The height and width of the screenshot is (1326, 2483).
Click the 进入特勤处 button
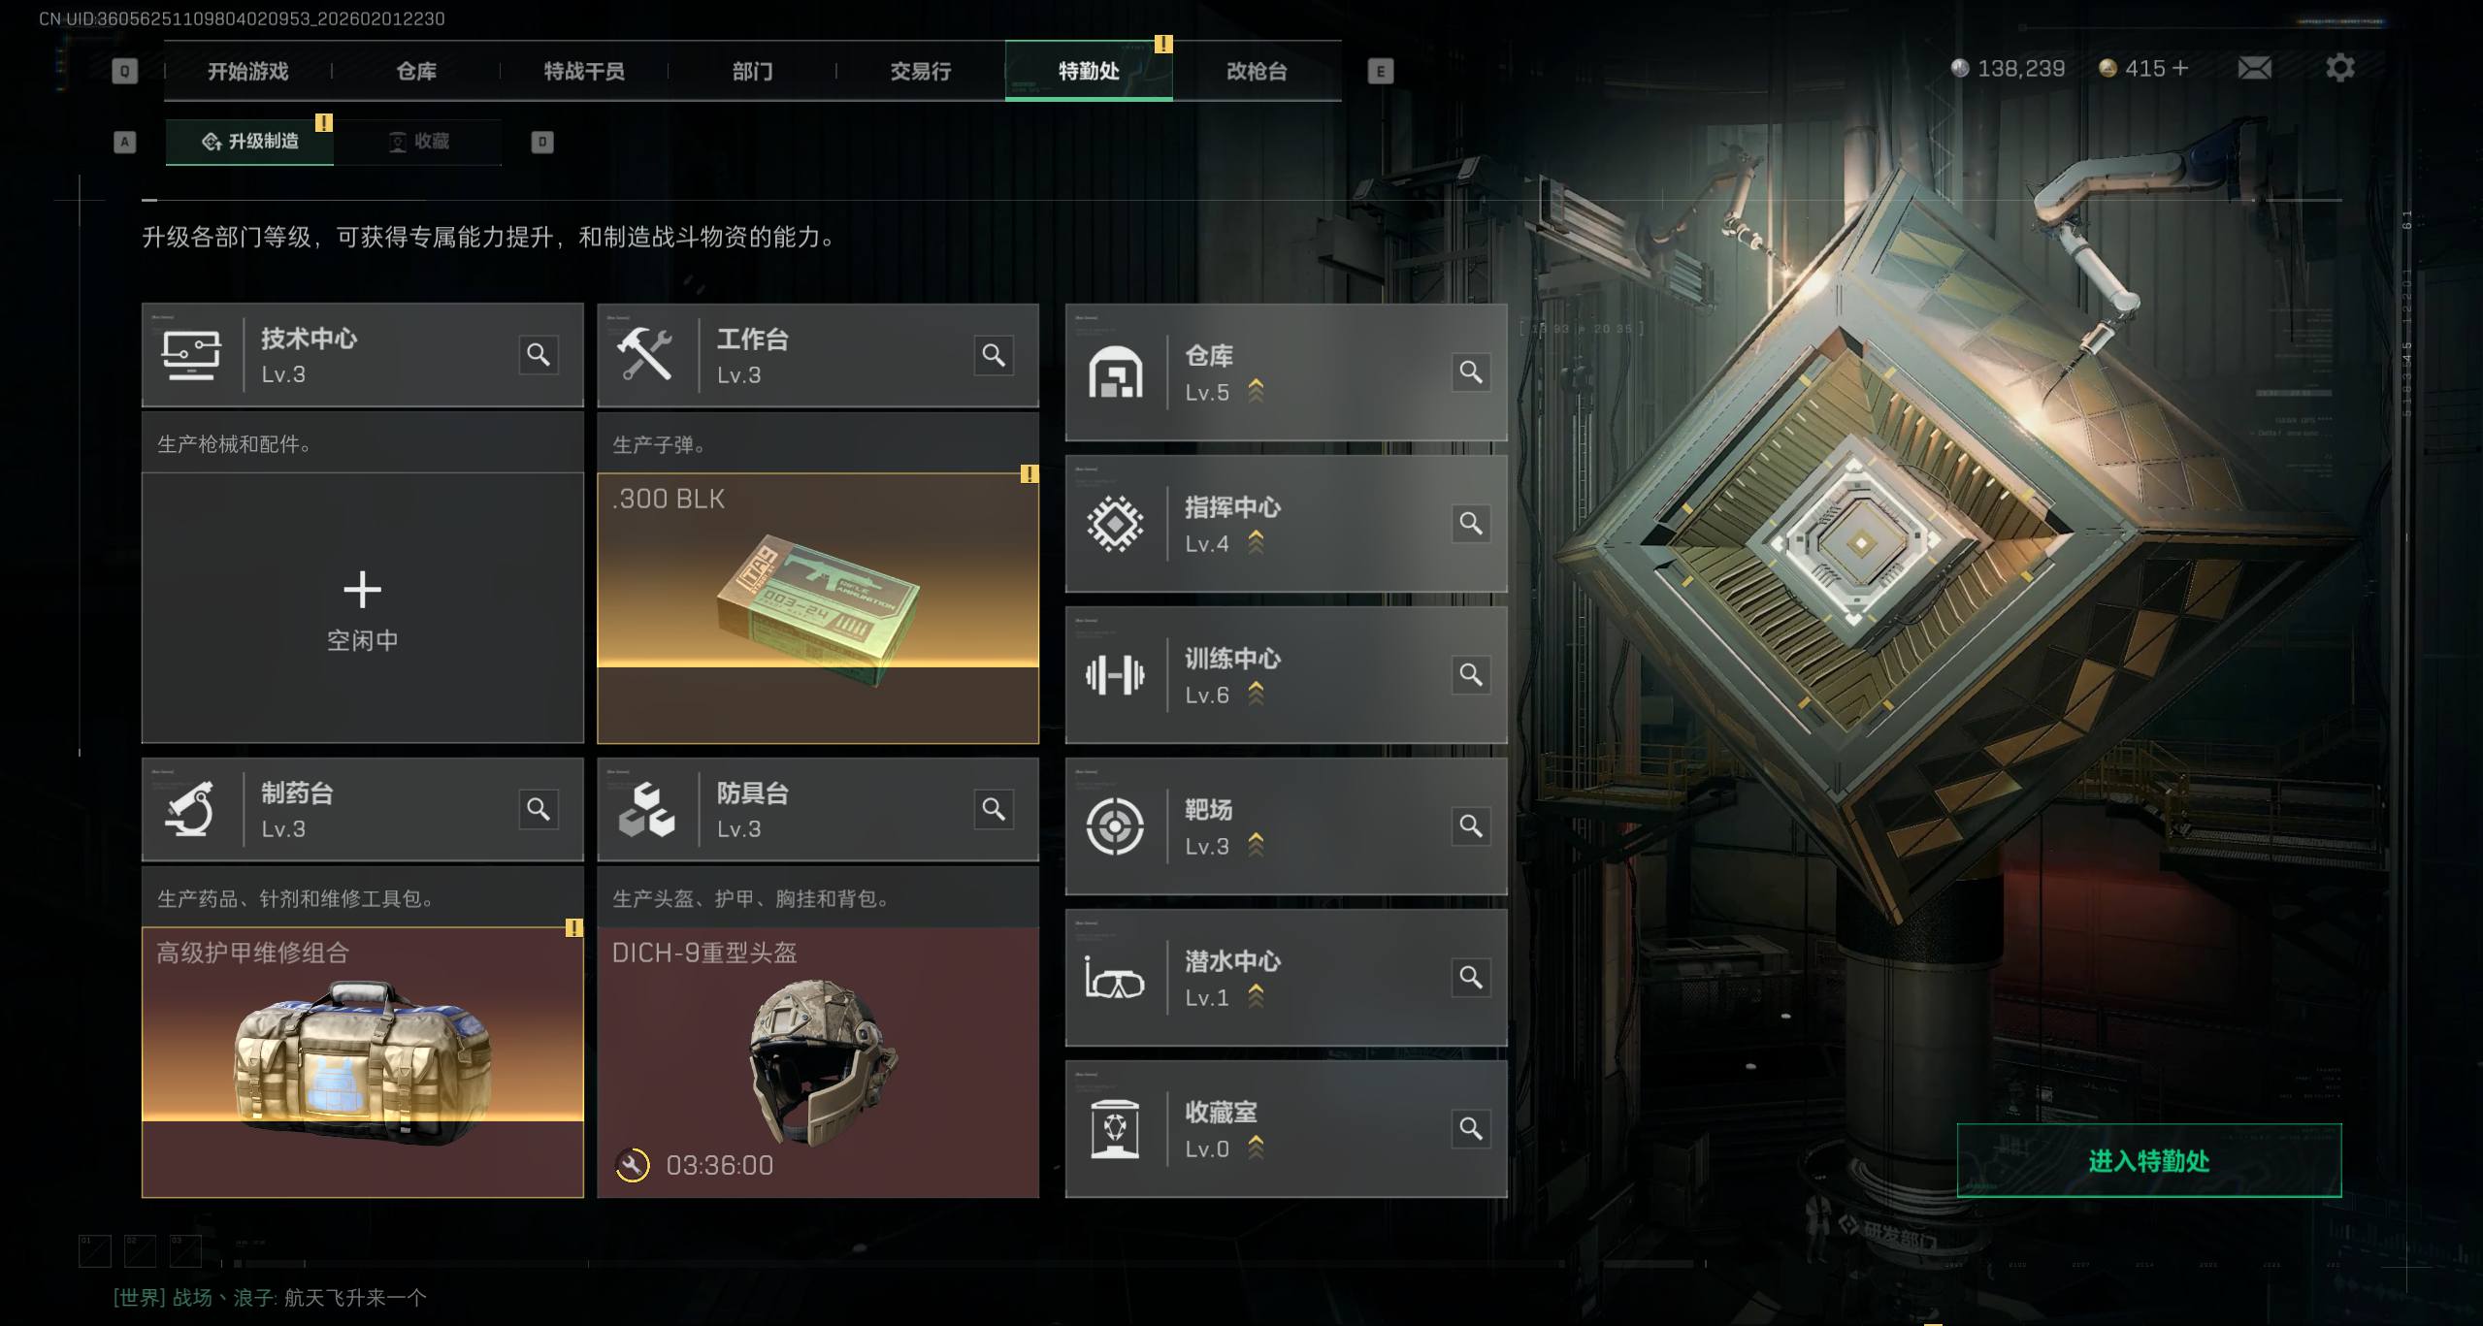pyautogui.click(x=2148, y=1160)
